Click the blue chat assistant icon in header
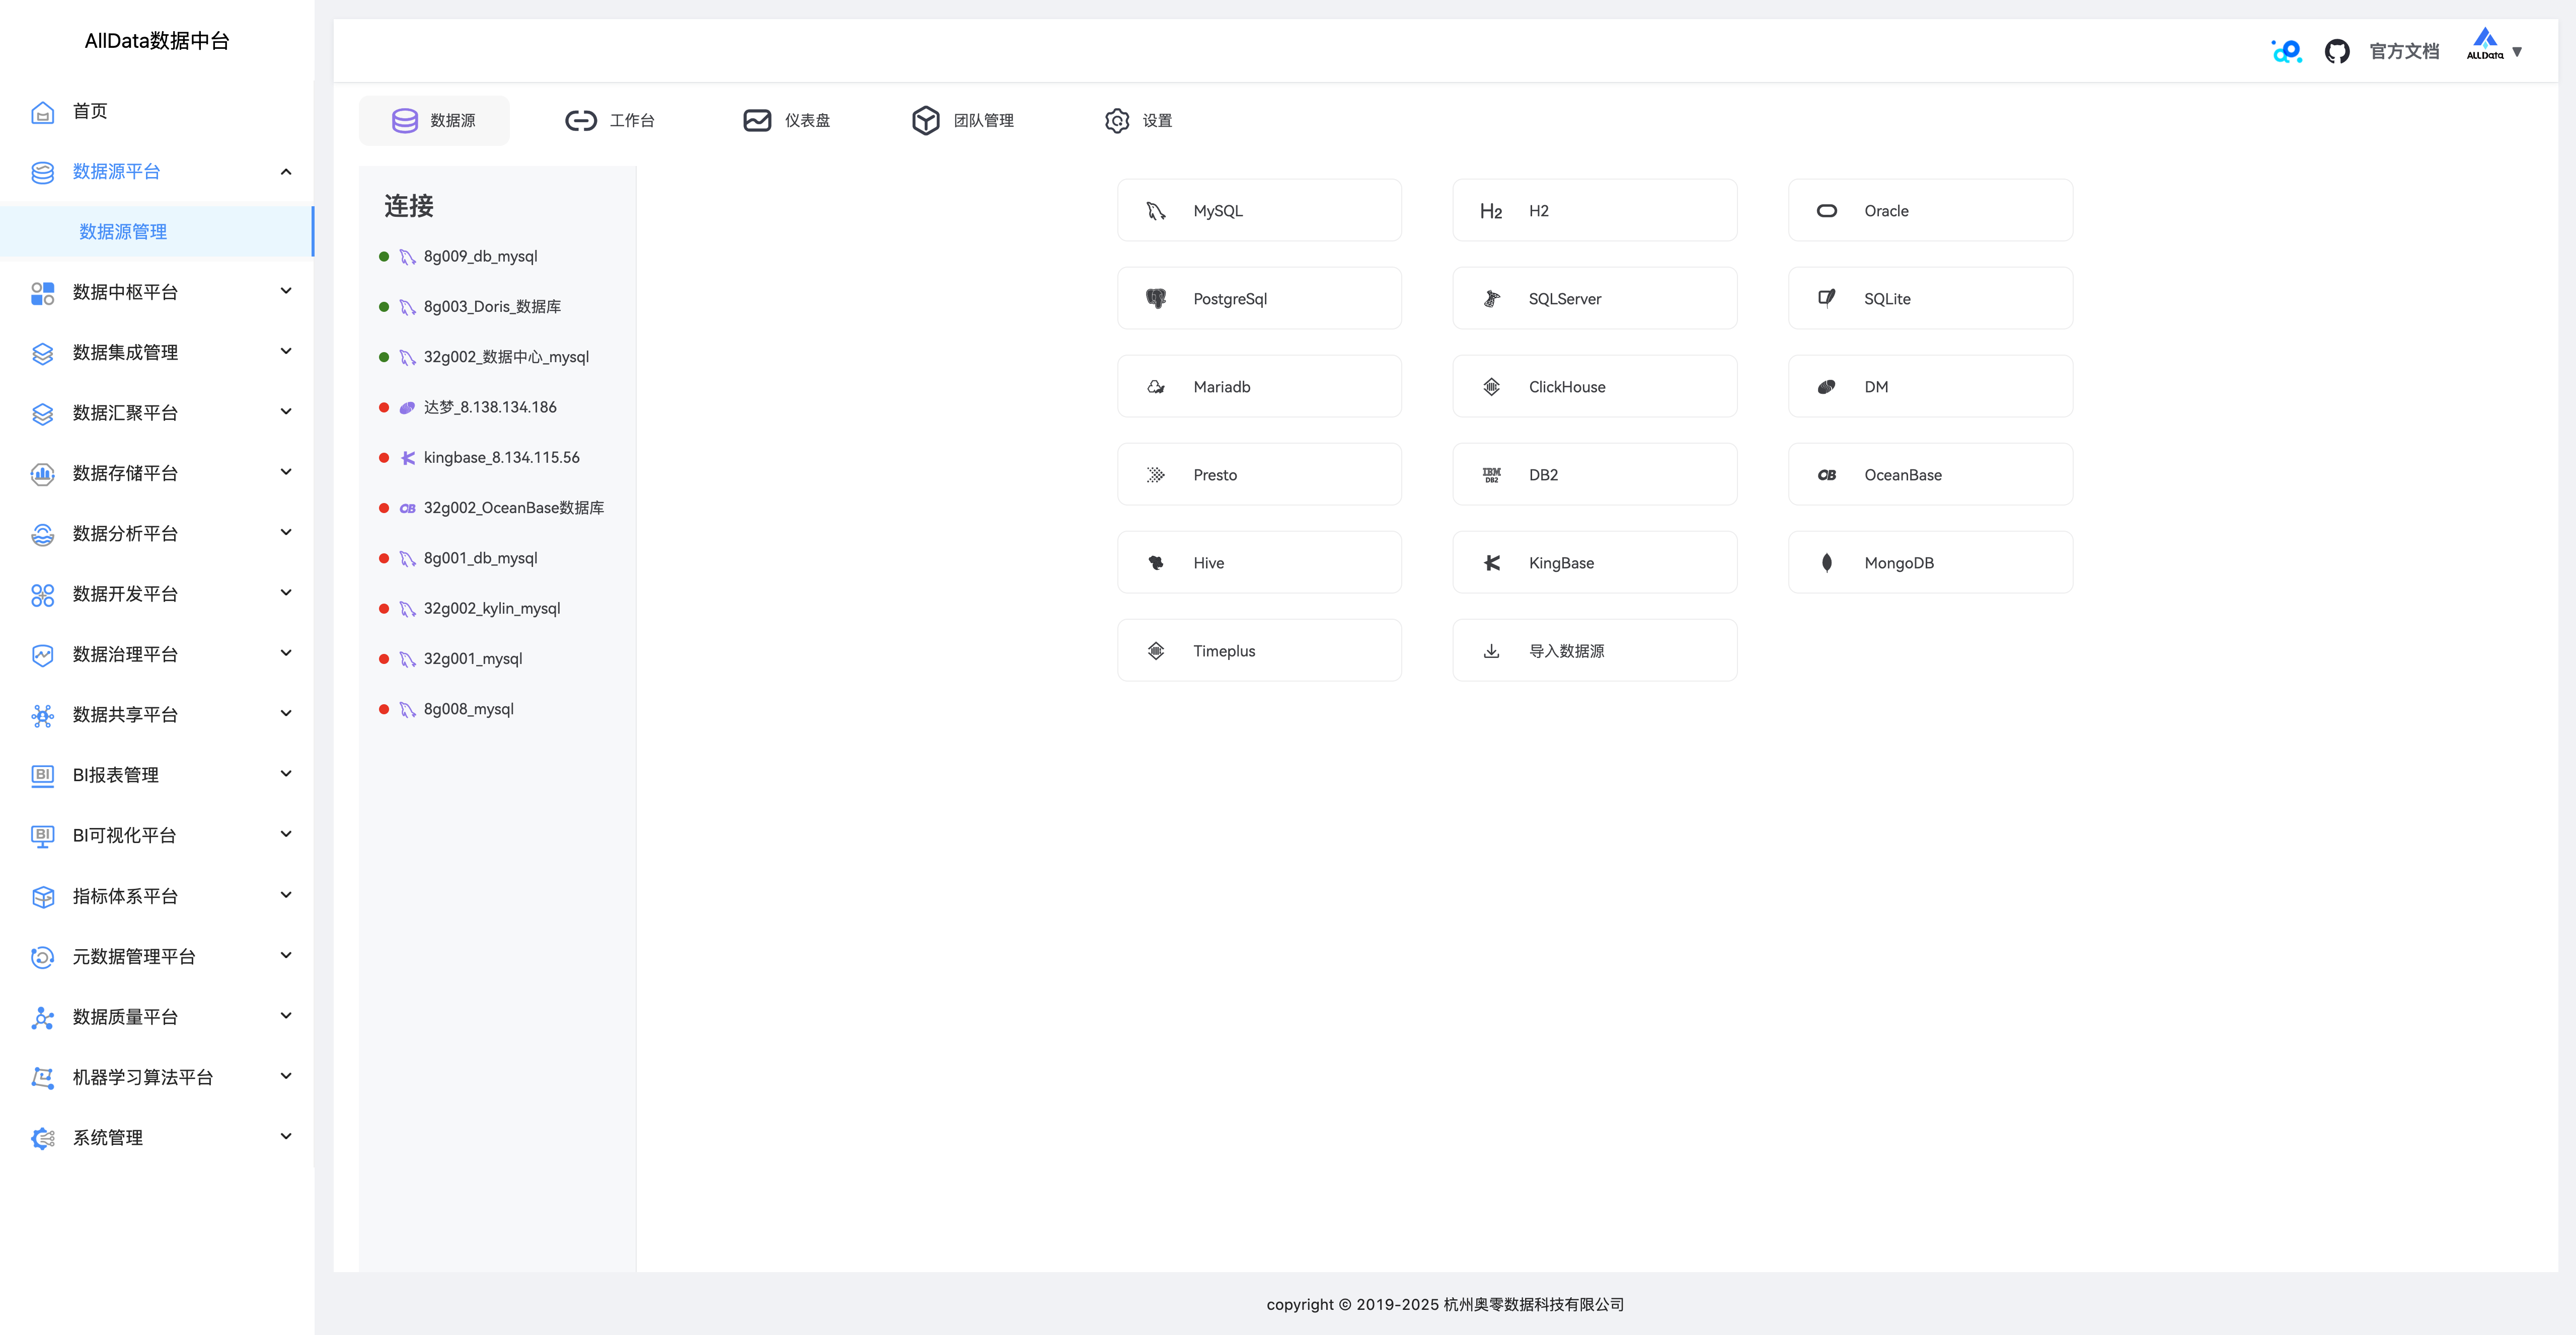2576x1335 pixels. pyautogui.click(x=2286, y=51)
